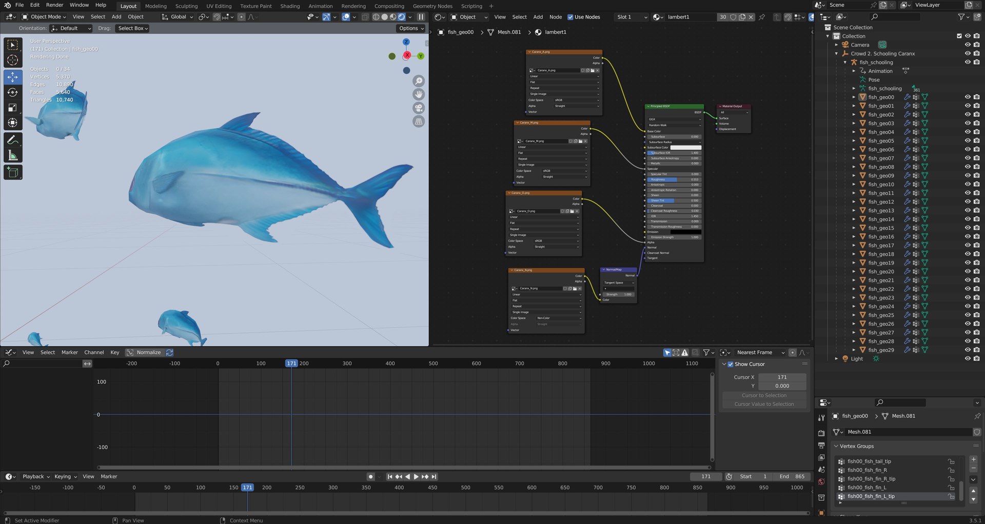Select the Add Cube tool
The height and width of the screenshot is (524, 985).
[x=13, y=172]
